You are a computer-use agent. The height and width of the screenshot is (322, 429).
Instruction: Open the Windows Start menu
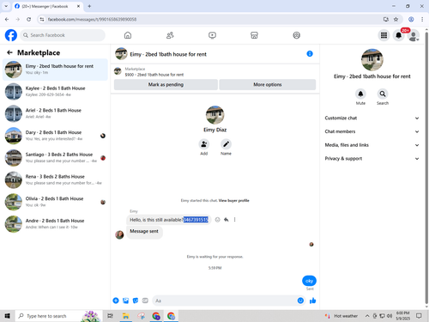click(x=7, y=316)
